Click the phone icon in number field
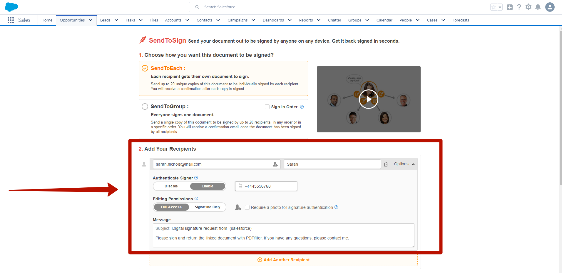Image resolution: width=562 pixels, height=273 pixels. pyautogui.click(x=240, y=186)
